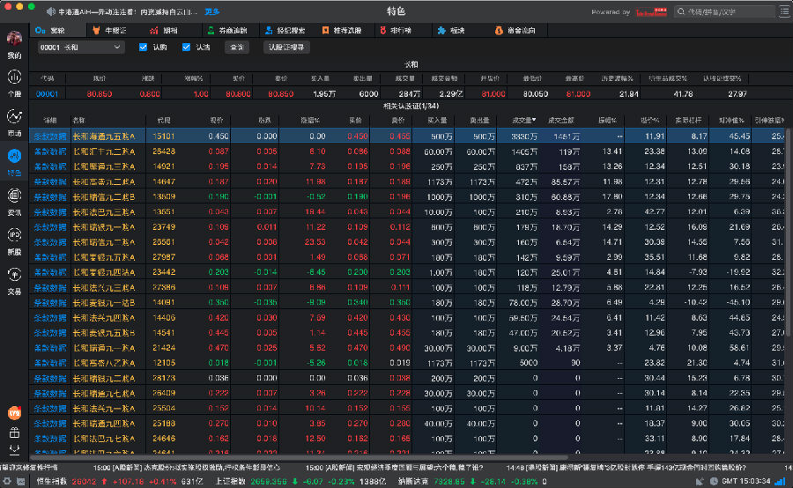Open settings gear in status bar
Screen dimensions: 793x488
coord(6,482)
